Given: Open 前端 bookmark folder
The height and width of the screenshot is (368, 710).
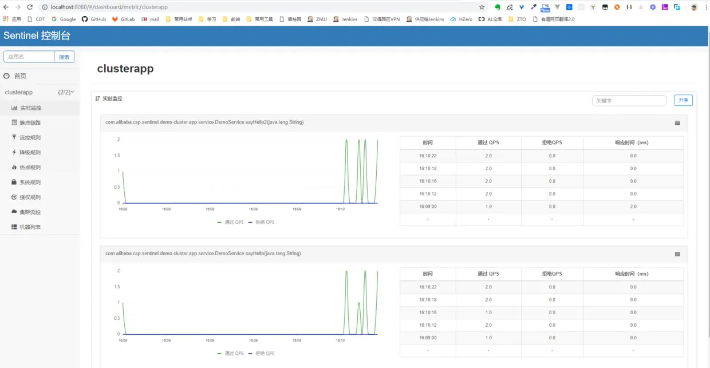Looking at the screenshot, I should [x=231, y=19].
